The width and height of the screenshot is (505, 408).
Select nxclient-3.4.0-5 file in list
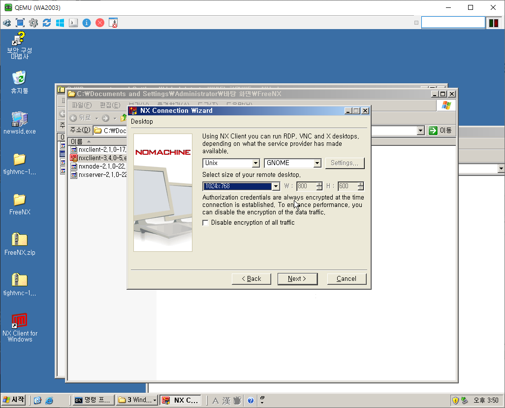click(x=98, y=158)
